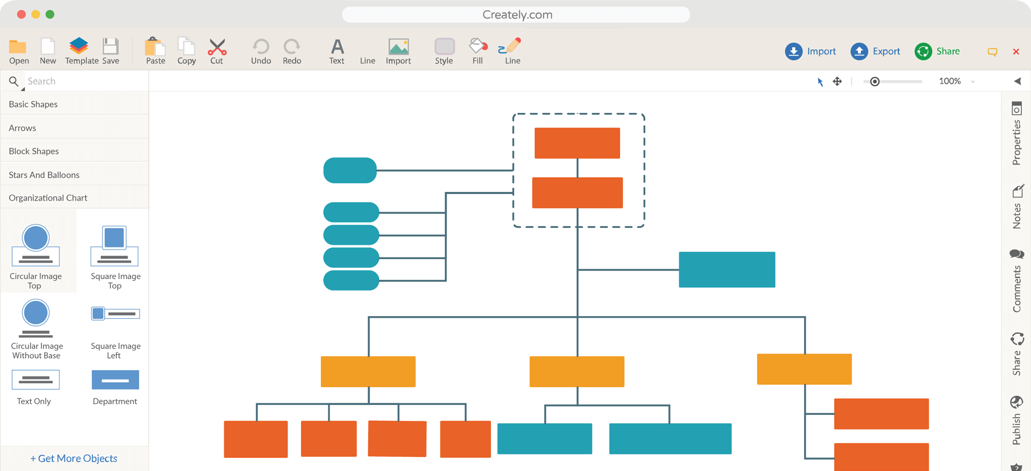Open the Properties side tab
The width and height of the screenshot is (1031, 471).
[x=1017, y=134]
